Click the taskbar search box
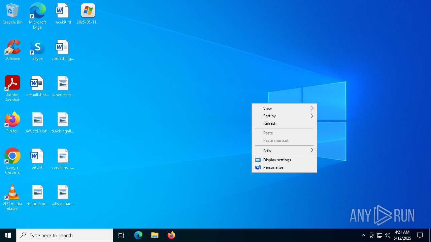The height and width of the screenshot is (242, 431). pos(65,235)
